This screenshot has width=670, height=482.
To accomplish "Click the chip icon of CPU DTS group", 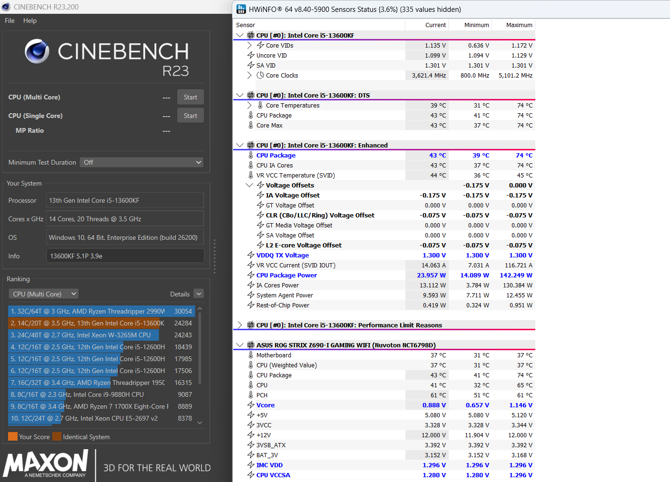I will pos(251,95).
